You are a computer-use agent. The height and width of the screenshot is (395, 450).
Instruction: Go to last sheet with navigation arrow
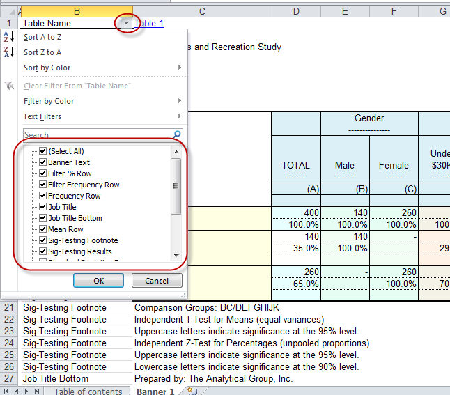(x=37, y=391)
